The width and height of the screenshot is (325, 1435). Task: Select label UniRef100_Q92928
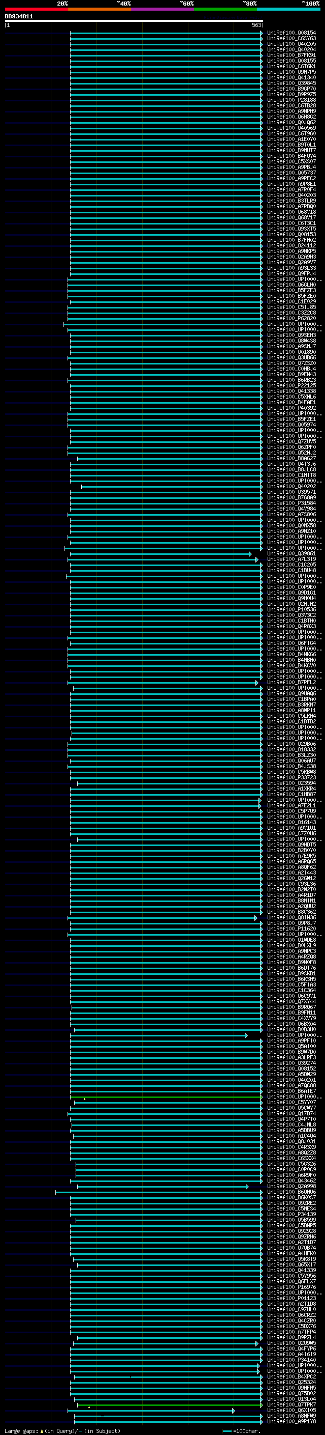pyautogui.click(x=291, y=1230)
